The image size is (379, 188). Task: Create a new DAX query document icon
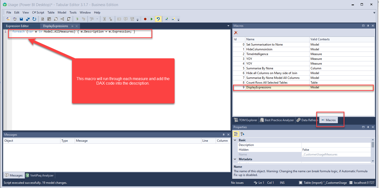43,19
